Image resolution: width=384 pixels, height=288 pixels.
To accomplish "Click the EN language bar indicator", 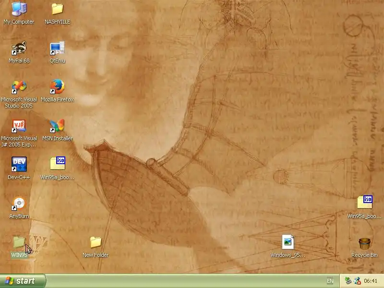I will coord(330,281).
